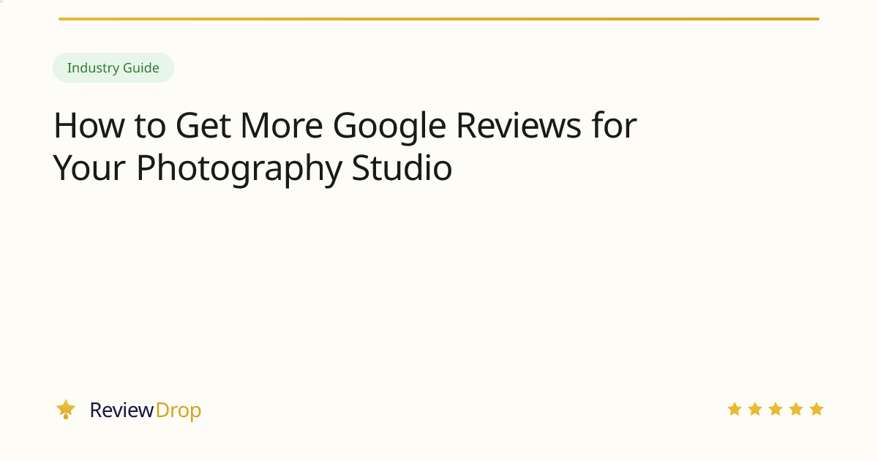Click the gold "Drop" brand text
Screen dimensions: 878x461
click(x=178, y=411)
